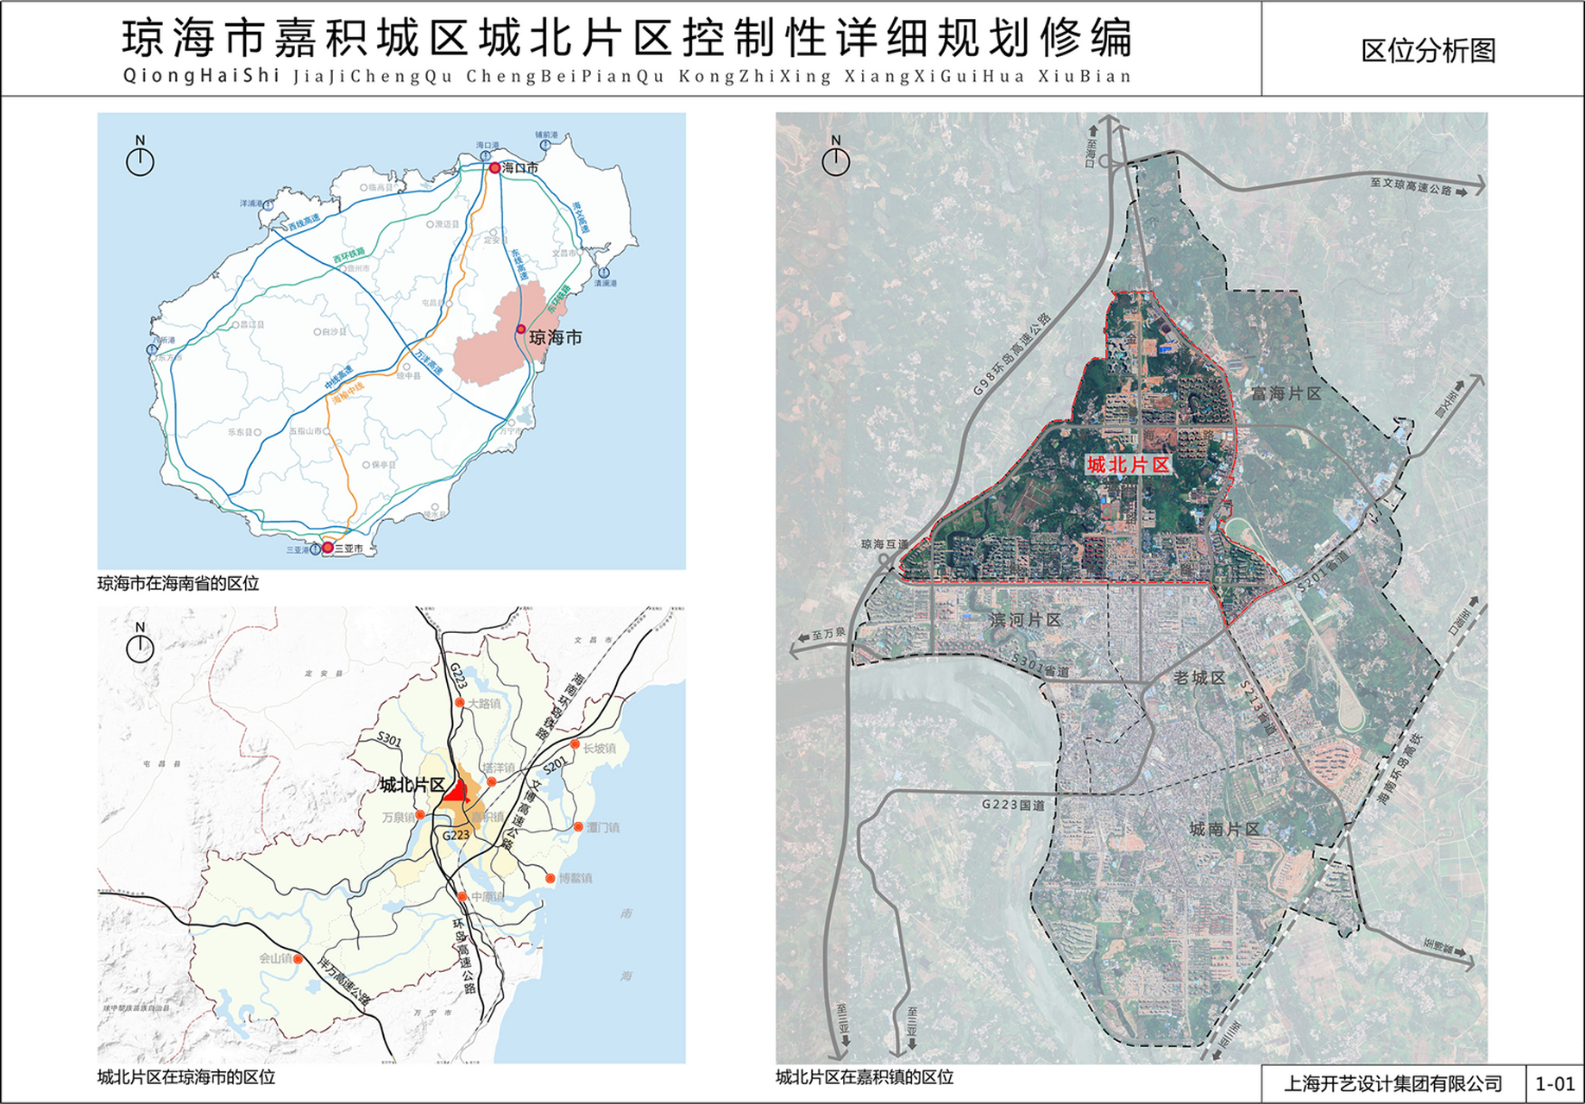Click the north compass on the Hainan province map
This screenshot has height=1104, width=1585.
(140, 156)
